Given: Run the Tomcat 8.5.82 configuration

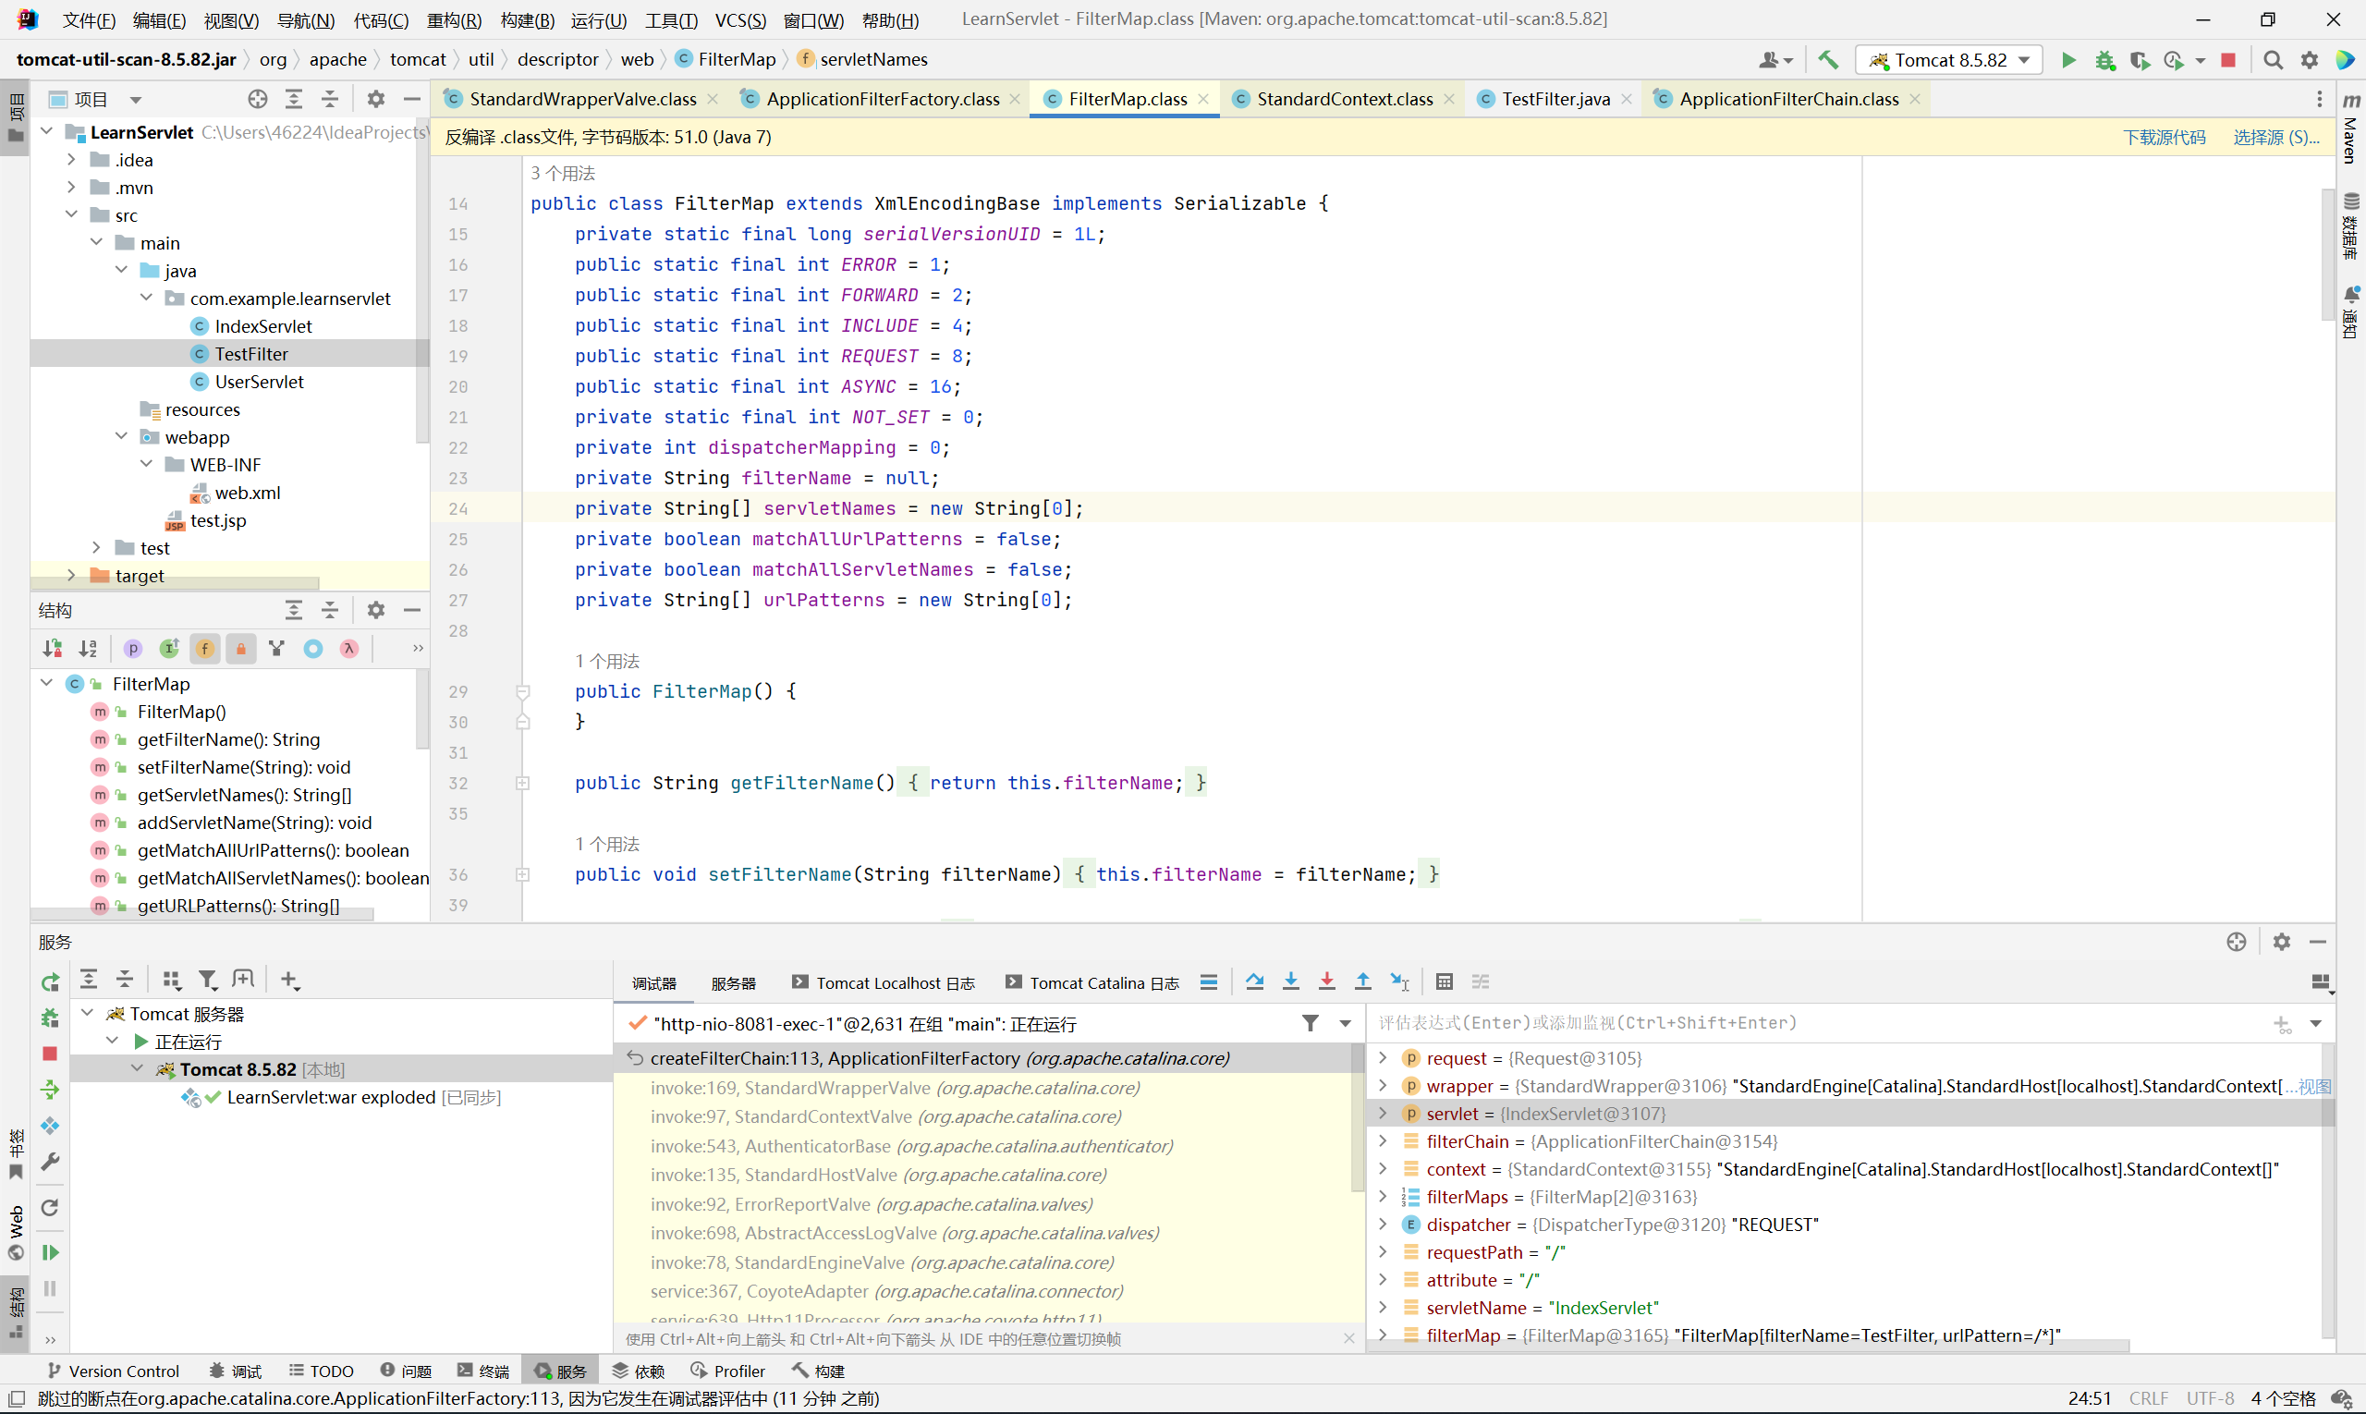Looking at the screenshot, I should pos(2067,60).
